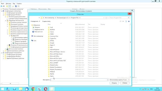
Task: Open the Вид menu
Action: 14,4
